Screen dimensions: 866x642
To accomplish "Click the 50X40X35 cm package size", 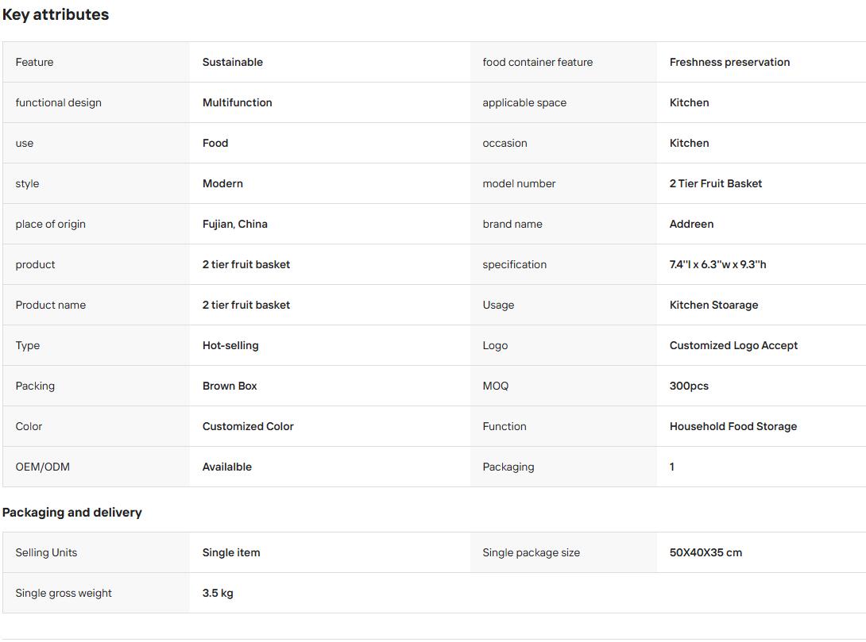I will [706, 552].
